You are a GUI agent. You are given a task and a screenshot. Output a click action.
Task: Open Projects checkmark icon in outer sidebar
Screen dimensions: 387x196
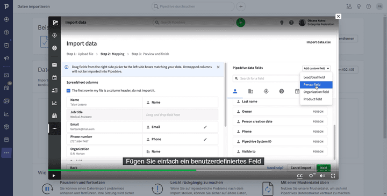tap(6, 45)
